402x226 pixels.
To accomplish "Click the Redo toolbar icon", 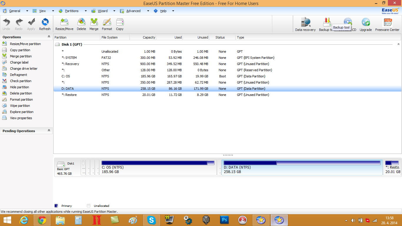I will click(19, 24).
